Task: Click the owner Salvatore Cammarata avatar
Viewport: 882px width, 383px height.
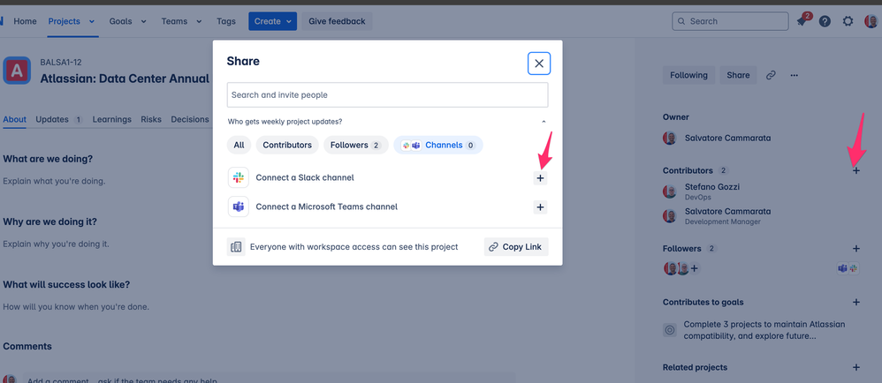Action: tap(669, 139)
